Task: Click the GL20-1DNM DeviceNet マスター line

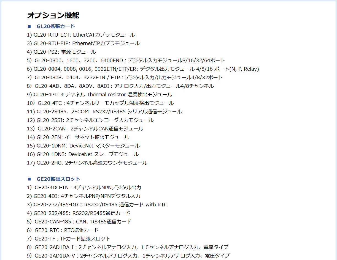Action: tap(83, 146)
